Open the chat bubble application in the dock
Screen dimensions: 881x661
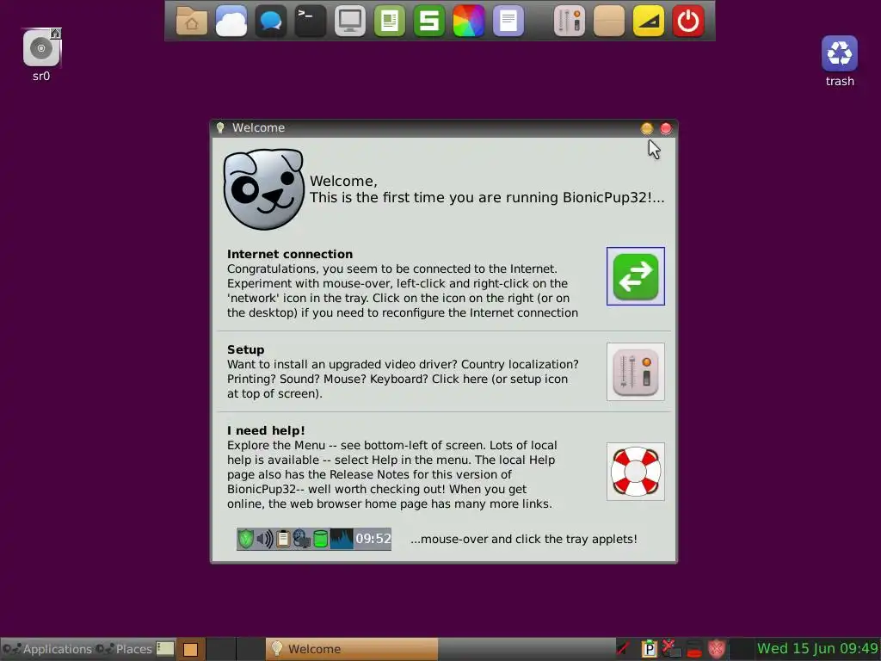click(x=271, y=22)
